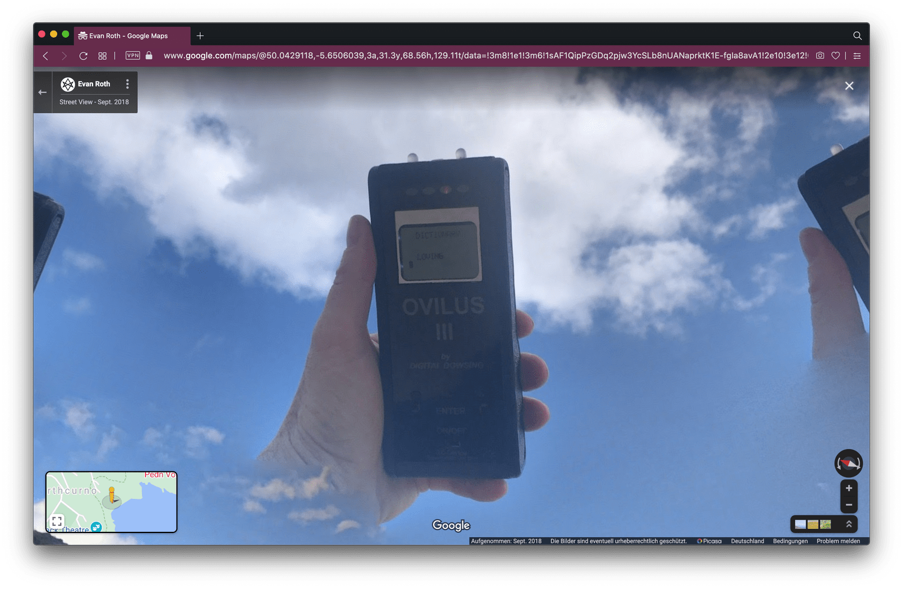Click the Pedn Vo label on minimap
The width and height of the screenshot is (903, 589).
pyautogui.click(x=160, y=475)
